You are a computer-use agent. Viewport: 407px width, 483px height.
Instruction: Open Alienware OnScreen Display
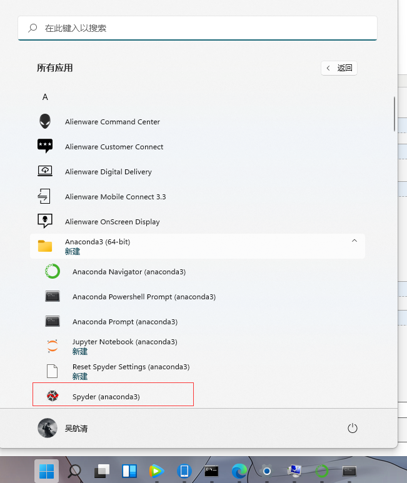(x=197, y=221)
